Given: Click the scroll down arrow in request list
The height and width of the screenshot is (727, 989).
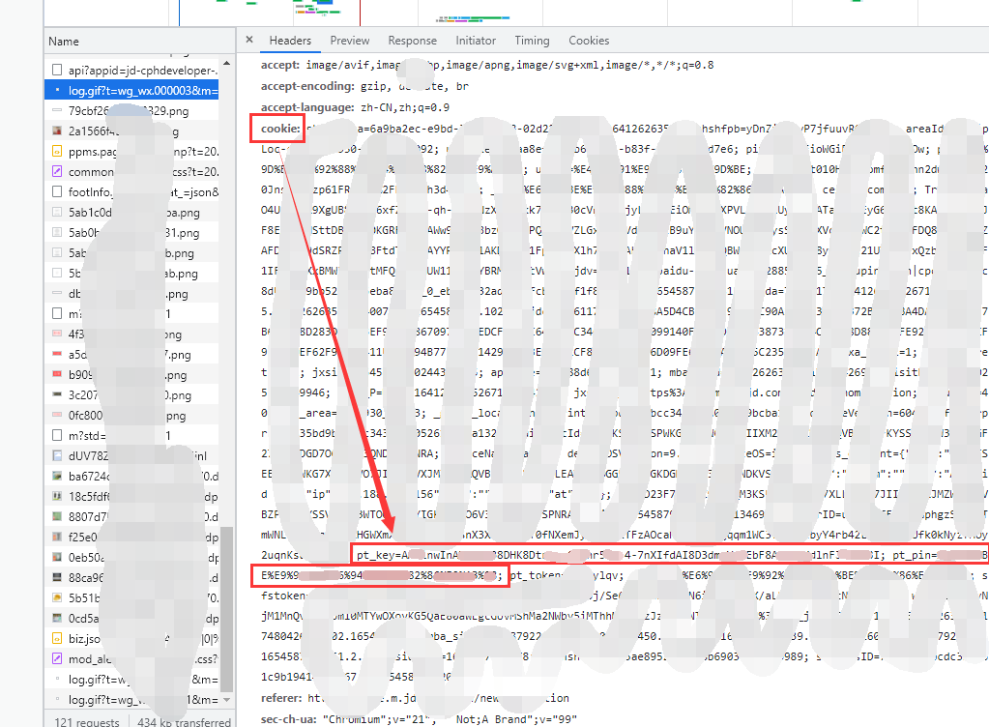Looking at the screenshot, I should (226, 700).
